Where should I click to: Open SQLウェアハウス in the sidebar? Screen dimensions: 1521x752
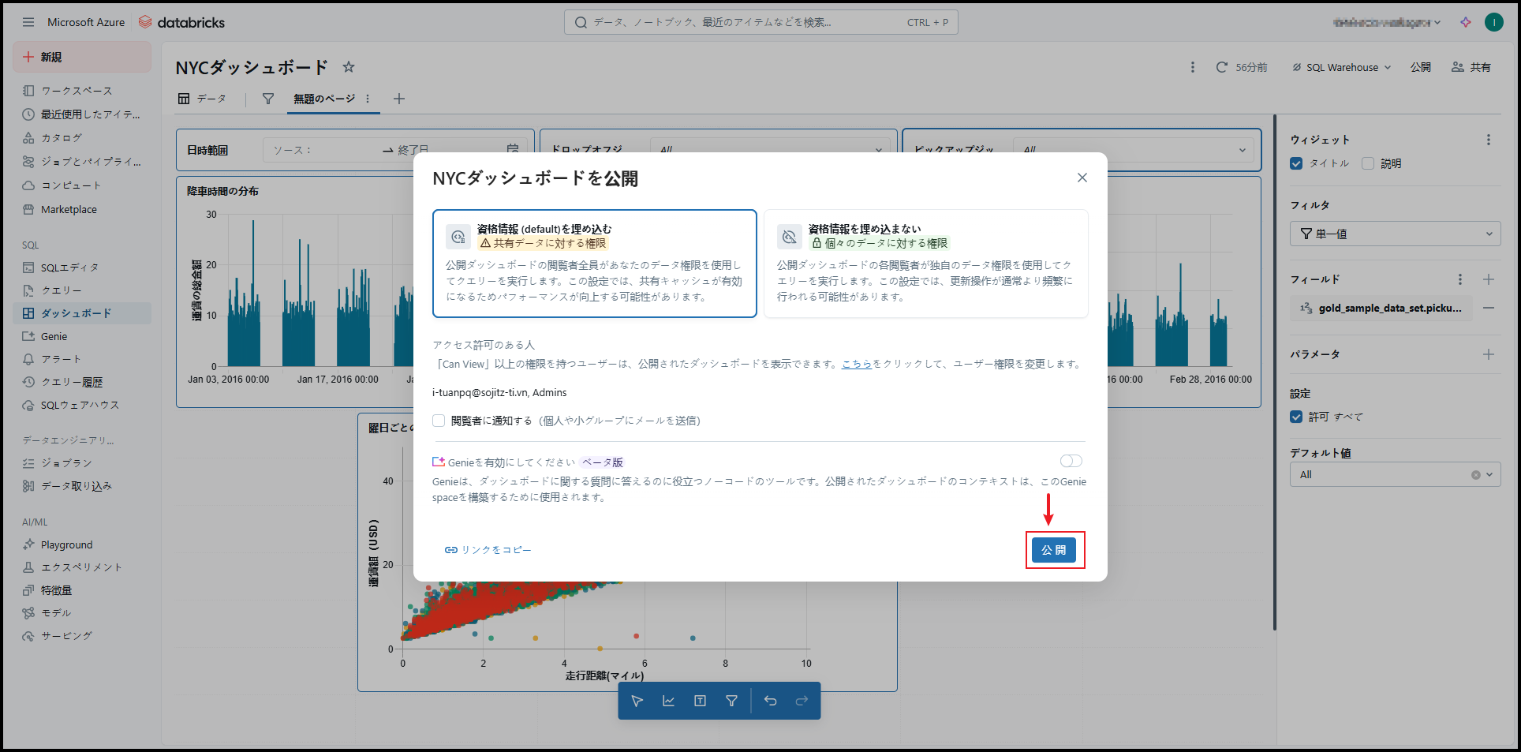(x=82, y=405)
